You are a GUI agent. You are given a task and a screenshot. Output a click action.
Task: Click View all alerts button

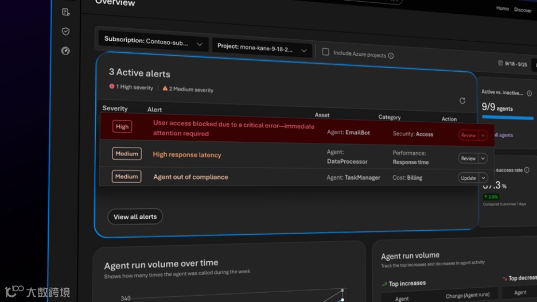click(x=135, y=216)
